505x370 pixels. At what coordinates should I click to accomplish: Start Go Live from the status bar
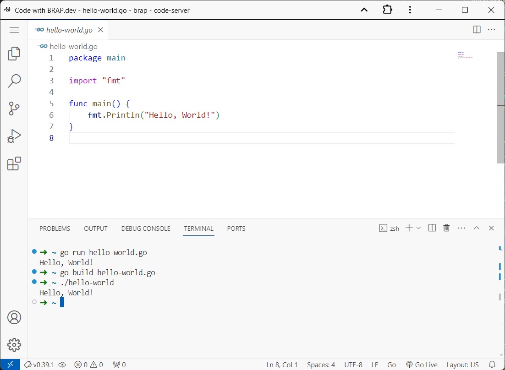(422, 364)
